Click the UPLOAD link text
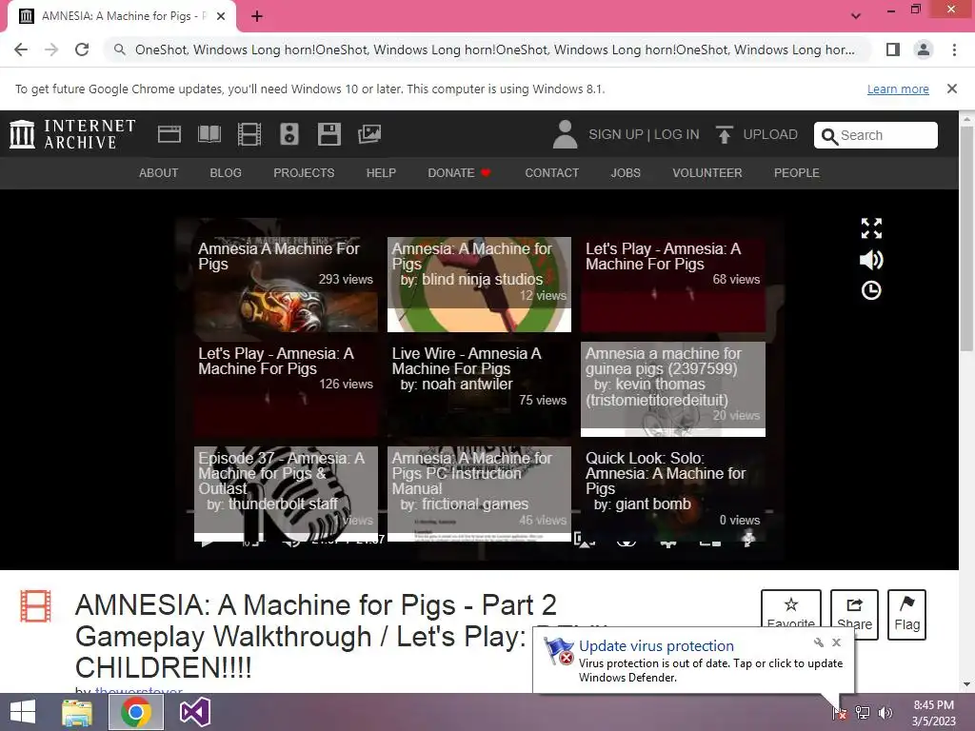 (x=769, y=134)
